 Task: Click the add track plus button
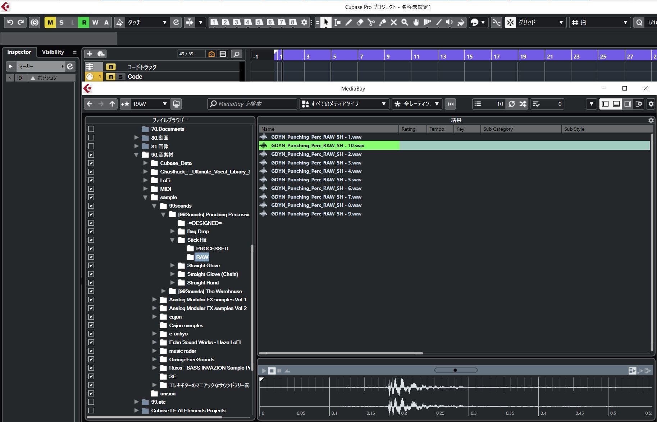pos(90,54)
